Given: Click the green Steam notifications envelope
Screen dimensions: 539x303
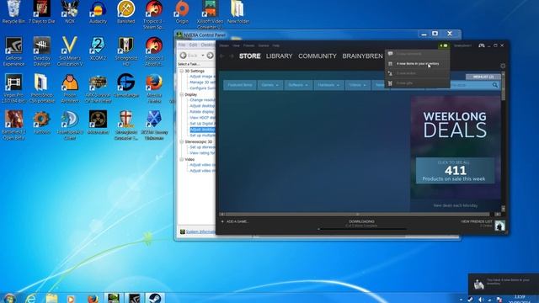Looking at the screenshot, I should tap(444, 45).
